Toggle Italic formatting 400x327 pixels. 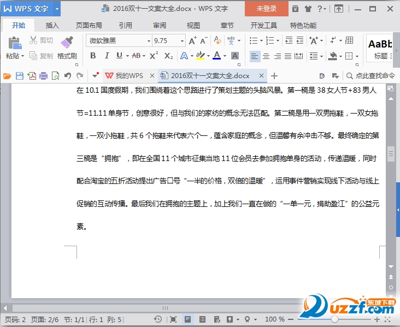pyautogui.click(x=107, y=56)
